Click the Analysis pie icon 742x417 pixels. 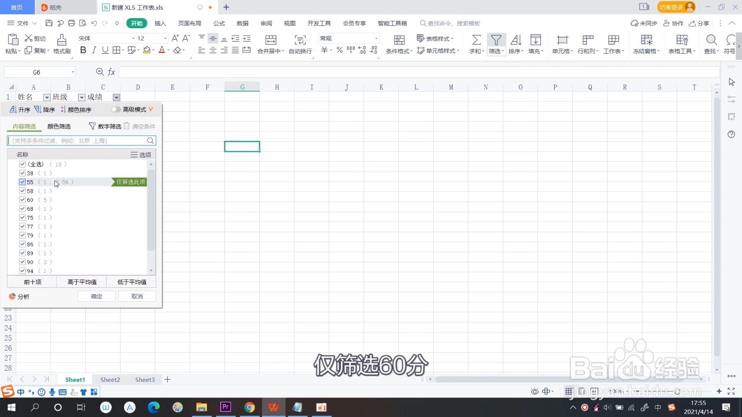point(13,296)
